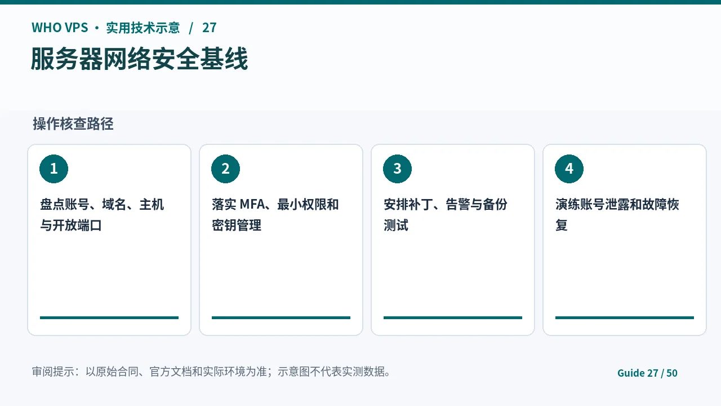Click the page indicator Guide 27 / 50
Screen dimensions: 721x406
point(647,373)
